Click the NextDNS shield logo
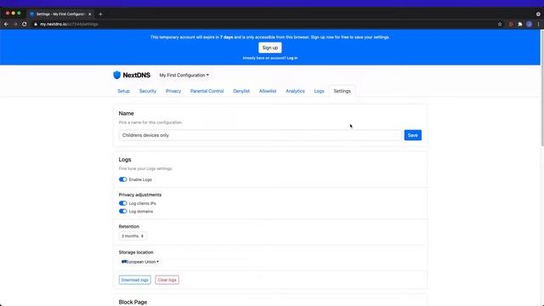 pos(117,75)
